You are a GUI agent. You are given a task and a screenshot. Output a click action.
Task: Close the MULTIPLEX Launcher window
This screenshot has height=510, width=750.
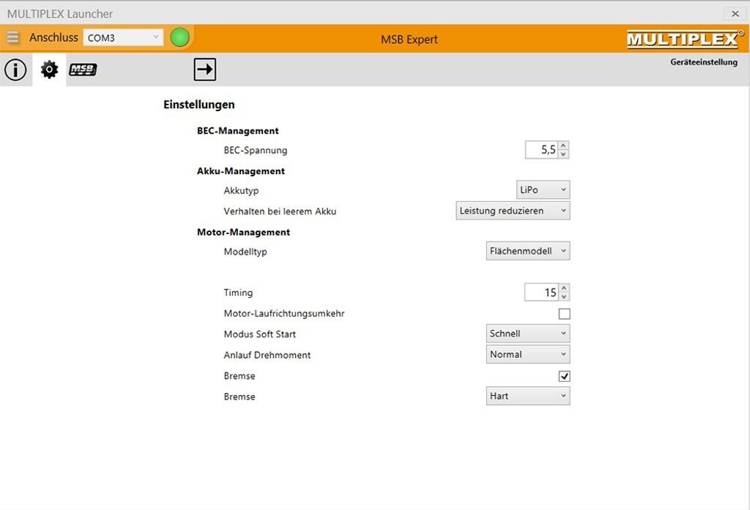(x=735, y=13)
